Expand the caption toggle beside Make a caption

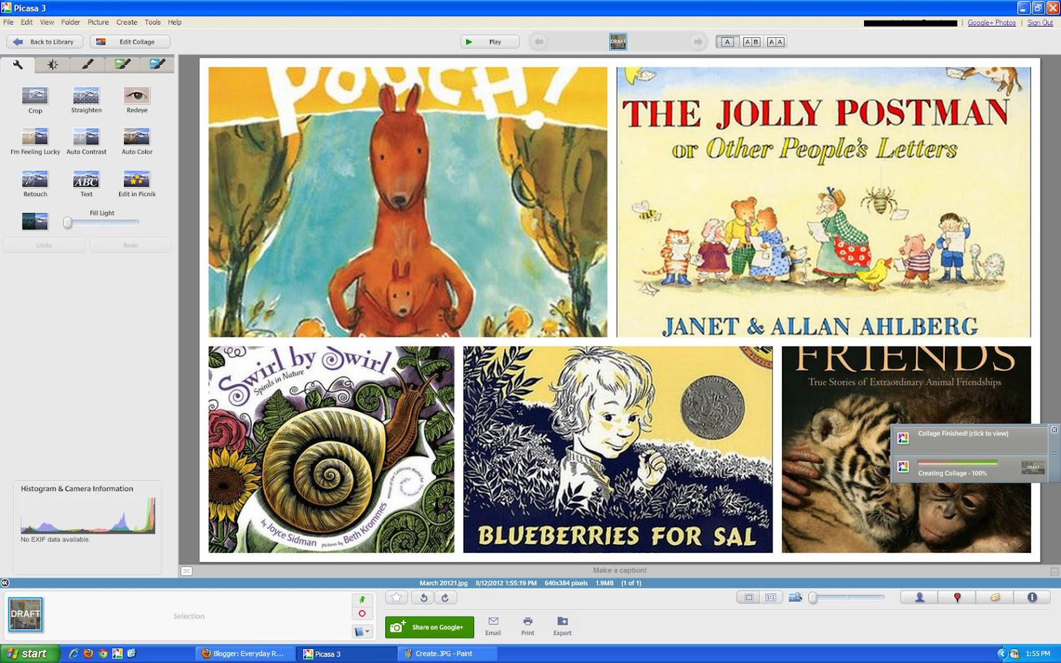click(187, 571)
